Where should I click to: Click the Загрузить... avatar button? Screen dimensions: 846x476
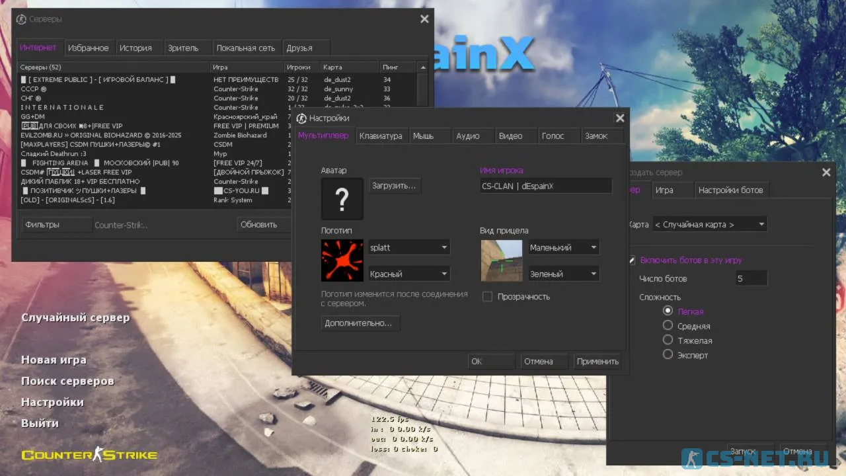(x=394, y=186)
